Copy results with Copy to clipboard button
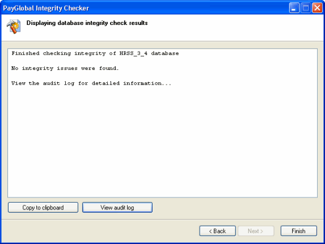The height and width of the screenshot is (244, 325). pos(43,208)
